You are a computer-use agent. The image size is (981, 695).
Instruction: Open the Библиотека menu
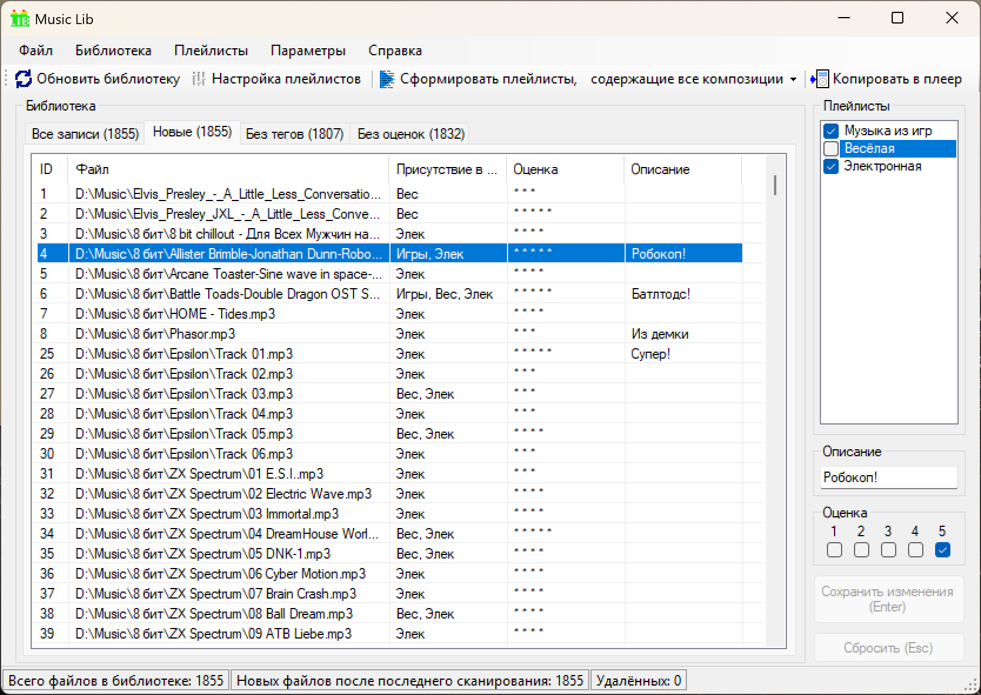tap(114, 51)
